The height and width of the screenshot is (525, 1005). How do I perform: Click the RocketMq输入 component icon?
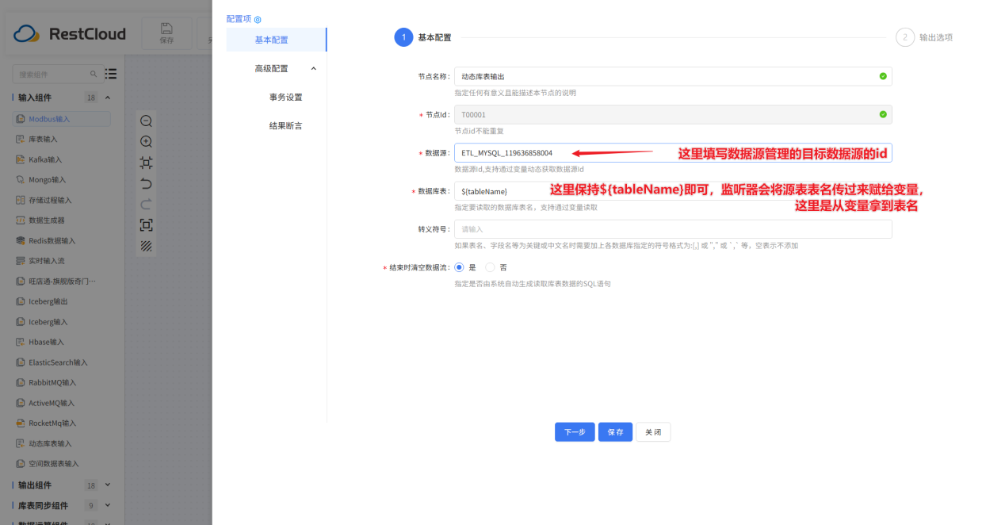[x=21, y=423]
